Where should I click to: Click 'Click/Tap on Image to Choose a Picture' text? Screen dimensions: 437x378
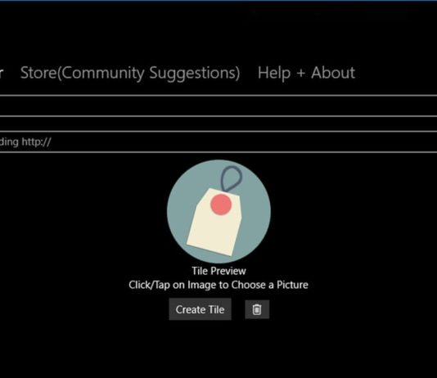pyautogui.click(x=218, y=285)
